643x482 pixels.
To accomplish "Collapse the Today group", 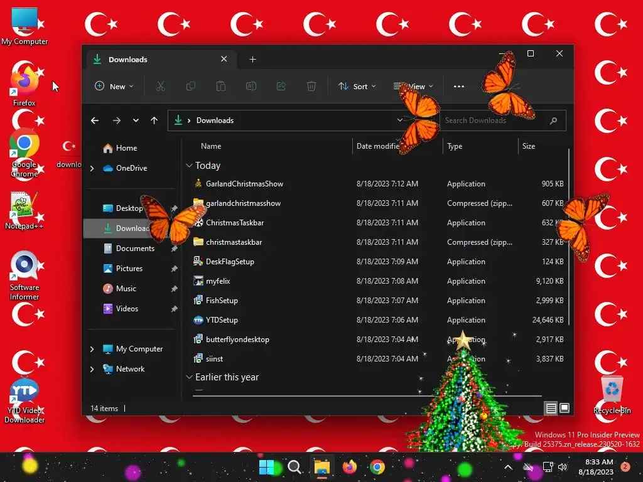I will click(x=189, y=166).
